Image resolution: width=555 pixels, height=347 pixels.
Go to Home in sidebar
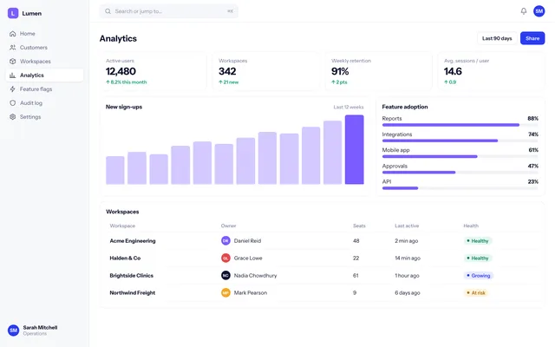point(44,34)
